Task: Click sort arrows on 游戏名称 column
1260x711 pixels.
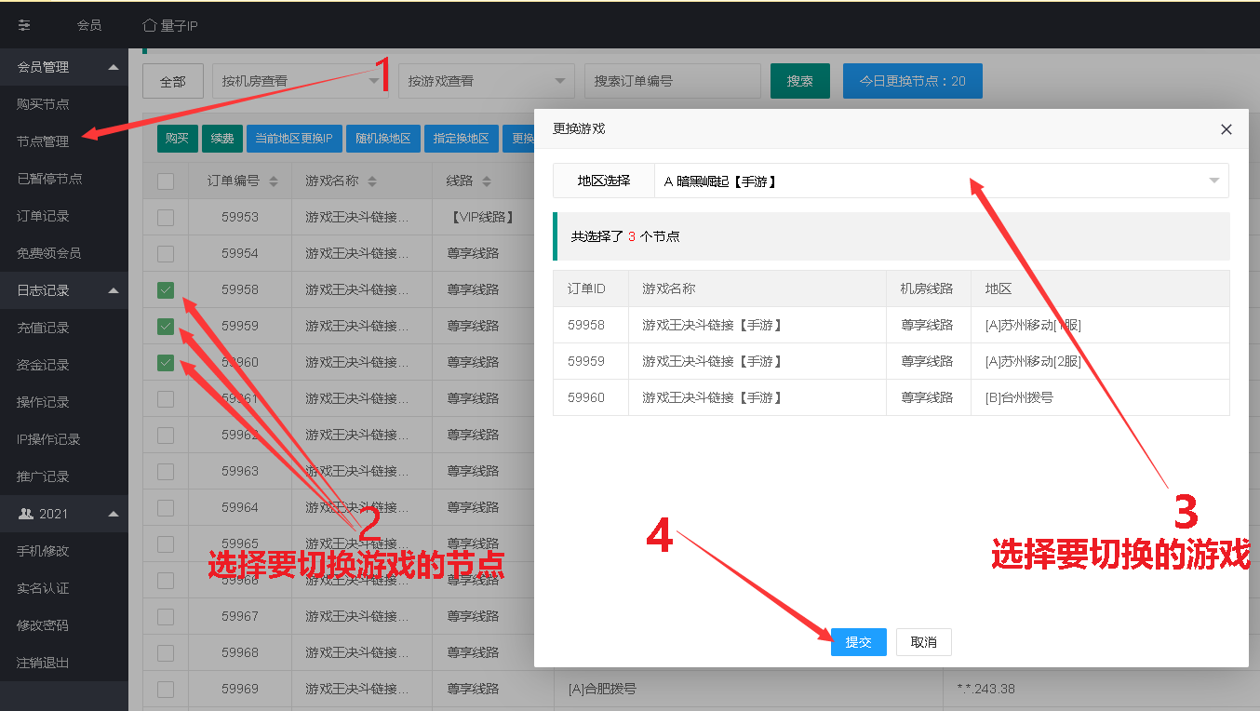Action: (371, 181)
